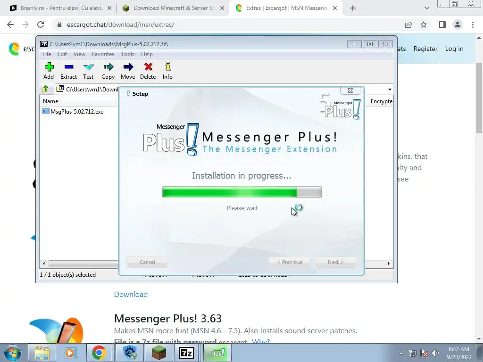The height and width of the screenshot is (362, 483).
Task: Open the Chrome profile avatar menu
Action: 458,25
